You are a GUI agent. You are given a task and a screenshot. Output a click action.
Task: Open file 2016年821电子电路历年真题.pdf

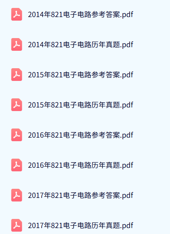click(x=80, y=165)
